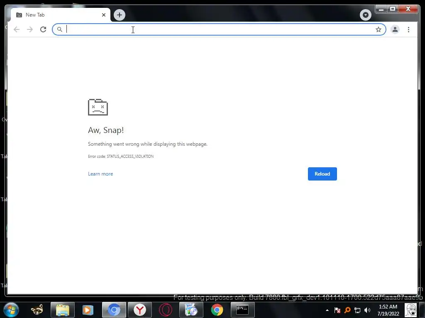Open the Learn more link
The image size is (425, 318).
[x=100, y=174]
